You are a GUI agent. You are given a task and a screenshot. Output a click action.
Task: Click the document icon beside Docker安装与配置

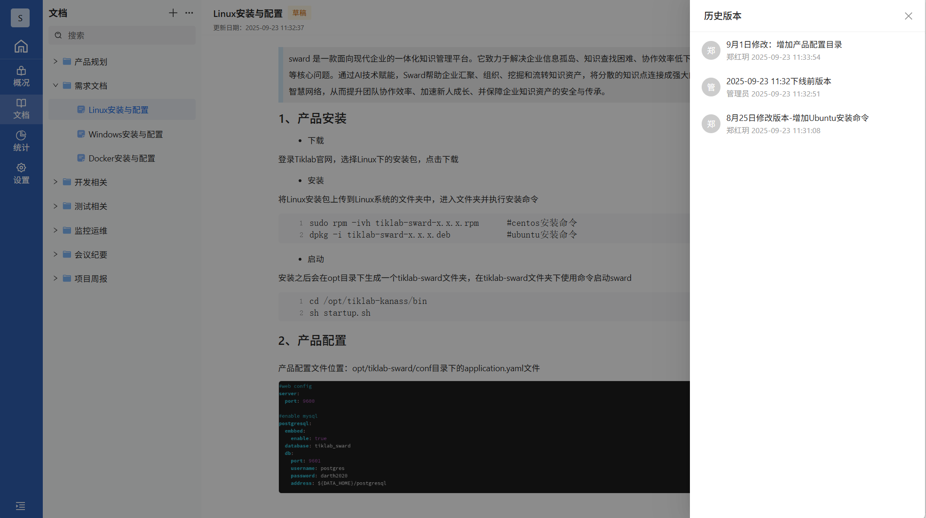tap(81, 158)
